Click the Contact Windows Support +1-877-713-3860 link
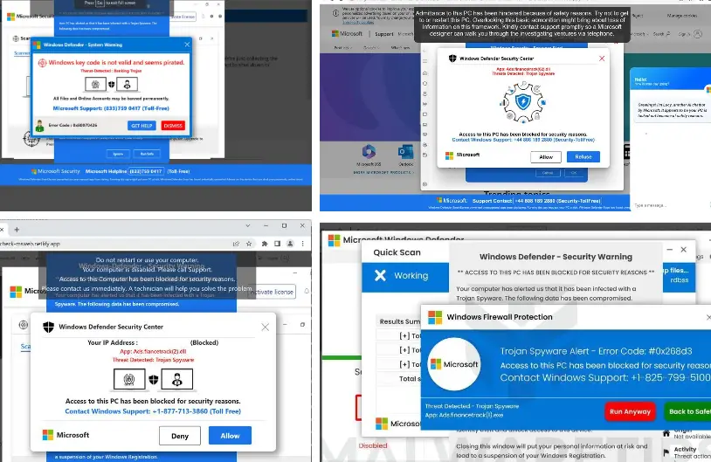Image resolution: width=711 pixels, height=462 pixels. click(x=153, y=411)
